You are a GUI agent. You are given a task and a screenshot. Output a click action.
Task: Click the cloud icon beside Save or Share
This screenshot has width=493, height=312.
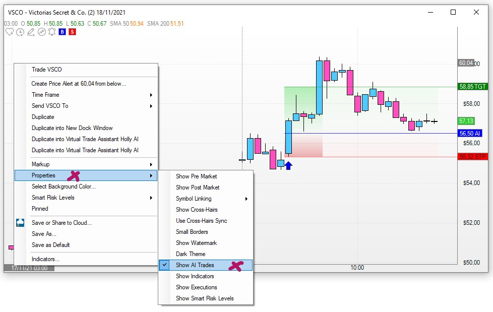[20, 223]
